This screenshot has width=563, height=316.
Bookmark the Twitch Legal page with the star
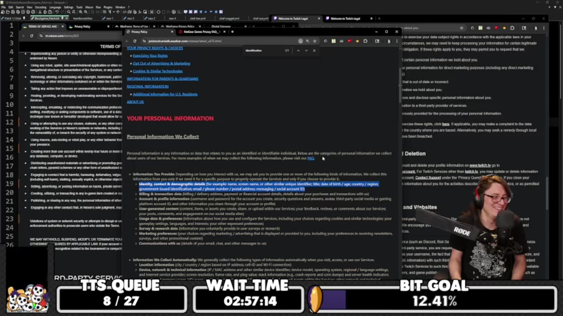pos(461,28)
